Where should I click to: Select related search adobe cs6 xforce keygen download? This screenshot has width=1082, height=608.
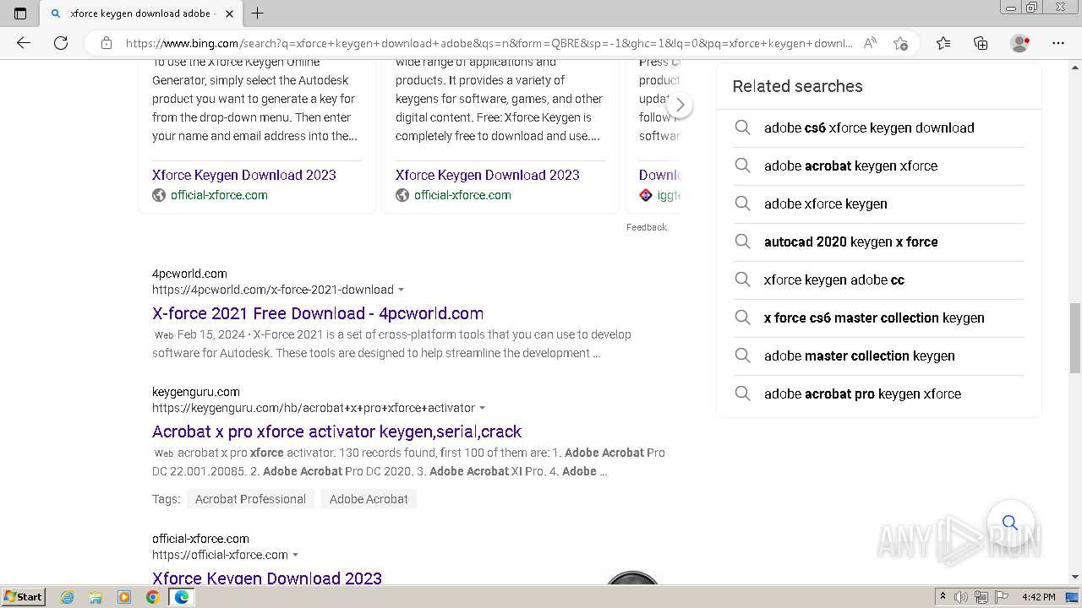pos(869,128)
